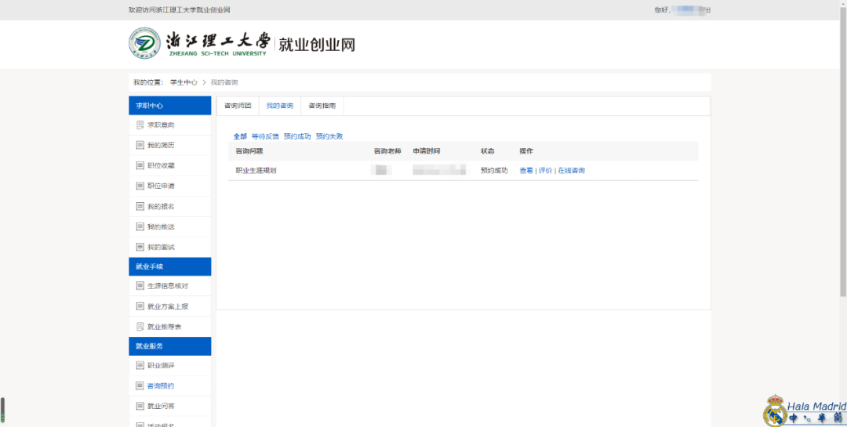847x427 pixels.
Task: Click 查看 to view the consultation
Action: [x=525, y=171]
